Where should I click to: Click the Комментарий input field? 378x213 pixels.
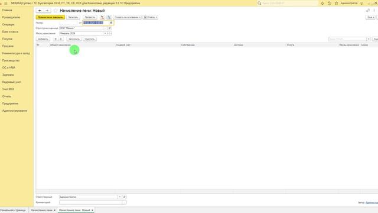click(x=90, y=202)
